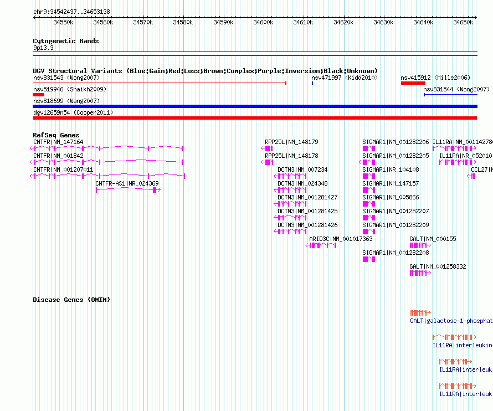Click the IL11RA NR_052010 magenta gene glyph
This screenshot has height=411, width=493.
point(458,162)
